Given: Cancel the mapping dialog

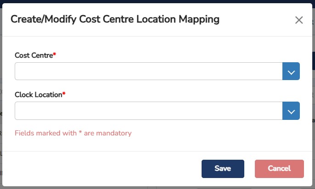Looking at the screenshot, I should (x=279, y=168).
